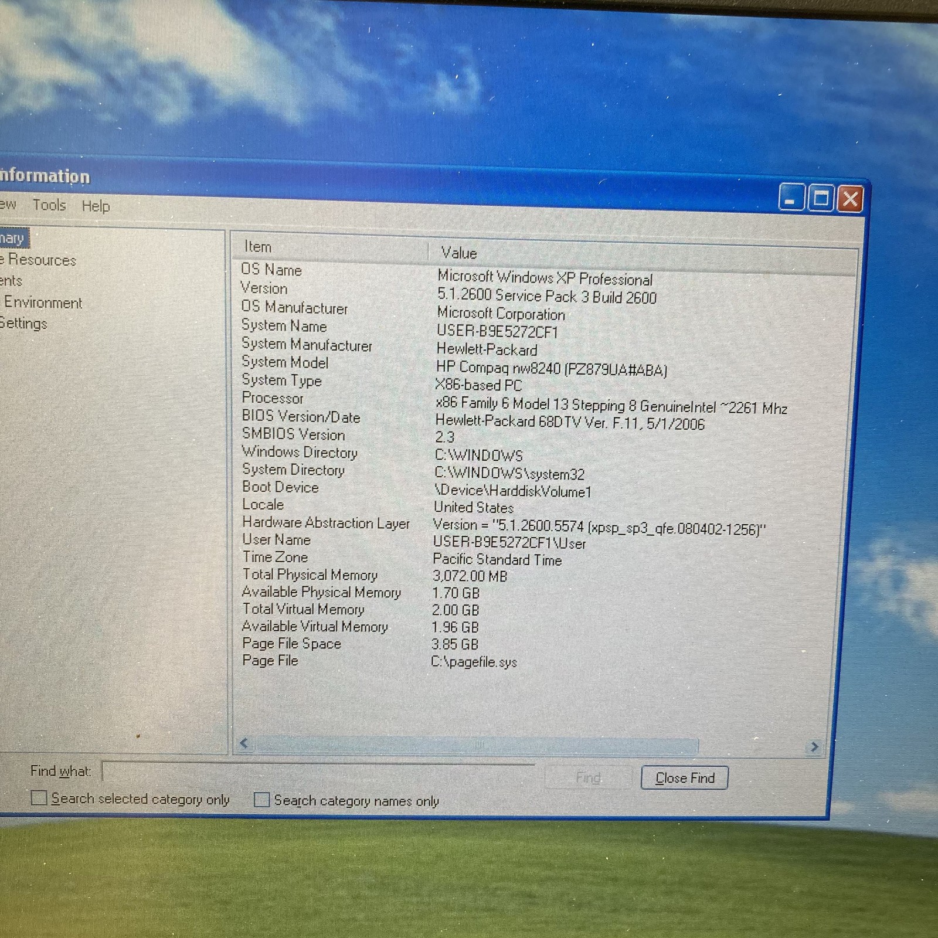Viewport: 938px width, 938px height.
Task: Select the Internet Settings tree node
Action: click(x=23, y=323)
